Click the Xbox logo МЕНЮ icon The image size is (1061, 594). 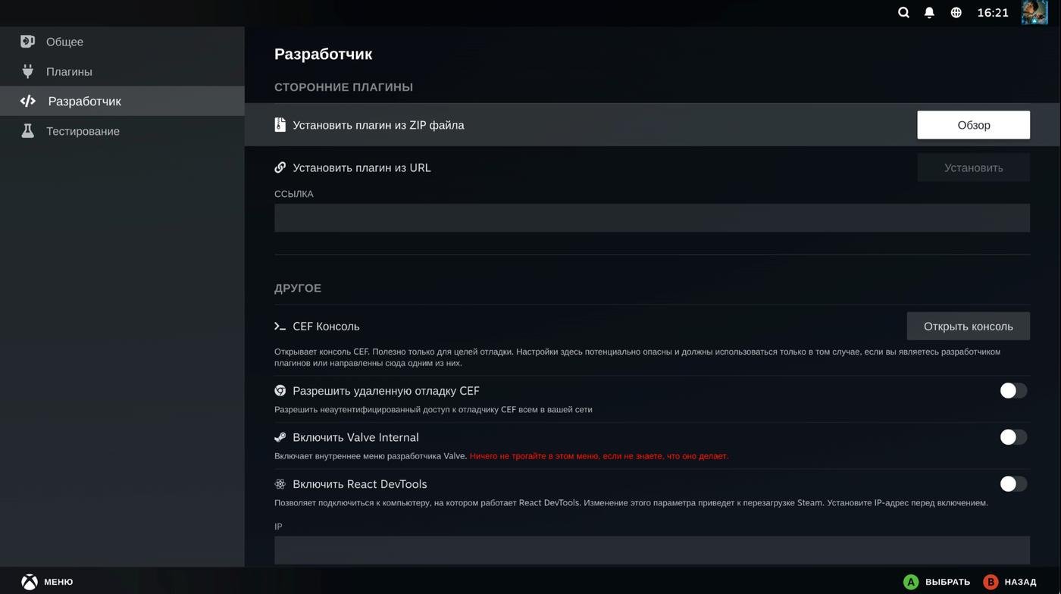[x=30, y=582]
